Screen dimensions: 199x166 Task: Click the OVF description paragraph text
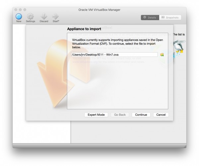click(x=117, y=44)
